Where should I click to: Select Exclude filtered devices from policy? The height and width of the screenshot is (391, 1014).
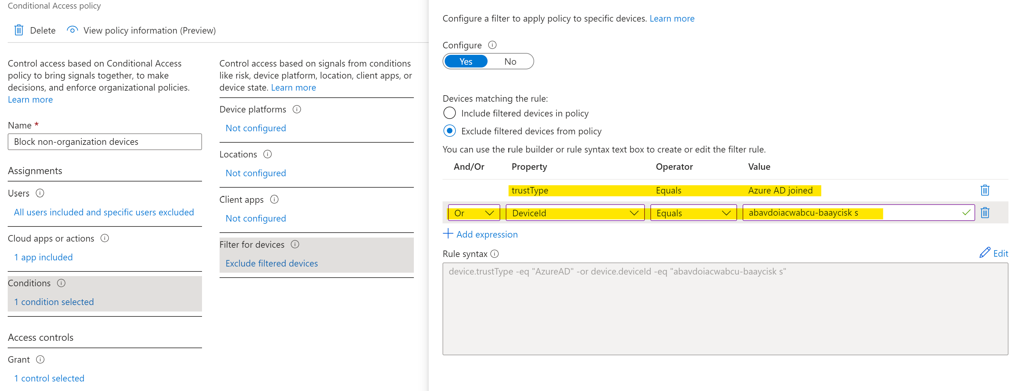coord(450,131)
